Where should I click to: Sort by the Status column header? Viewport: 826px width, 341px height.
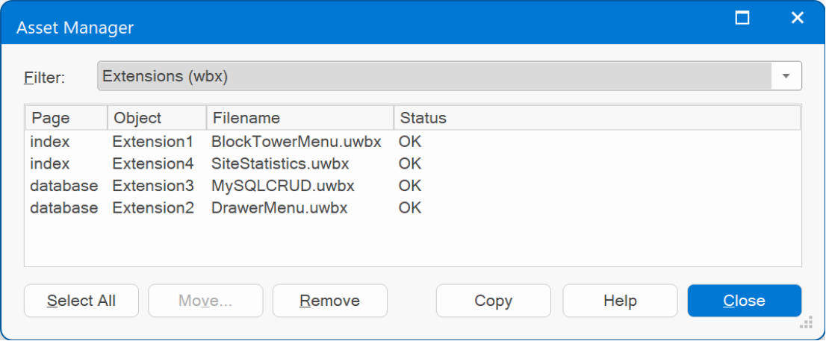coord(597,118)
